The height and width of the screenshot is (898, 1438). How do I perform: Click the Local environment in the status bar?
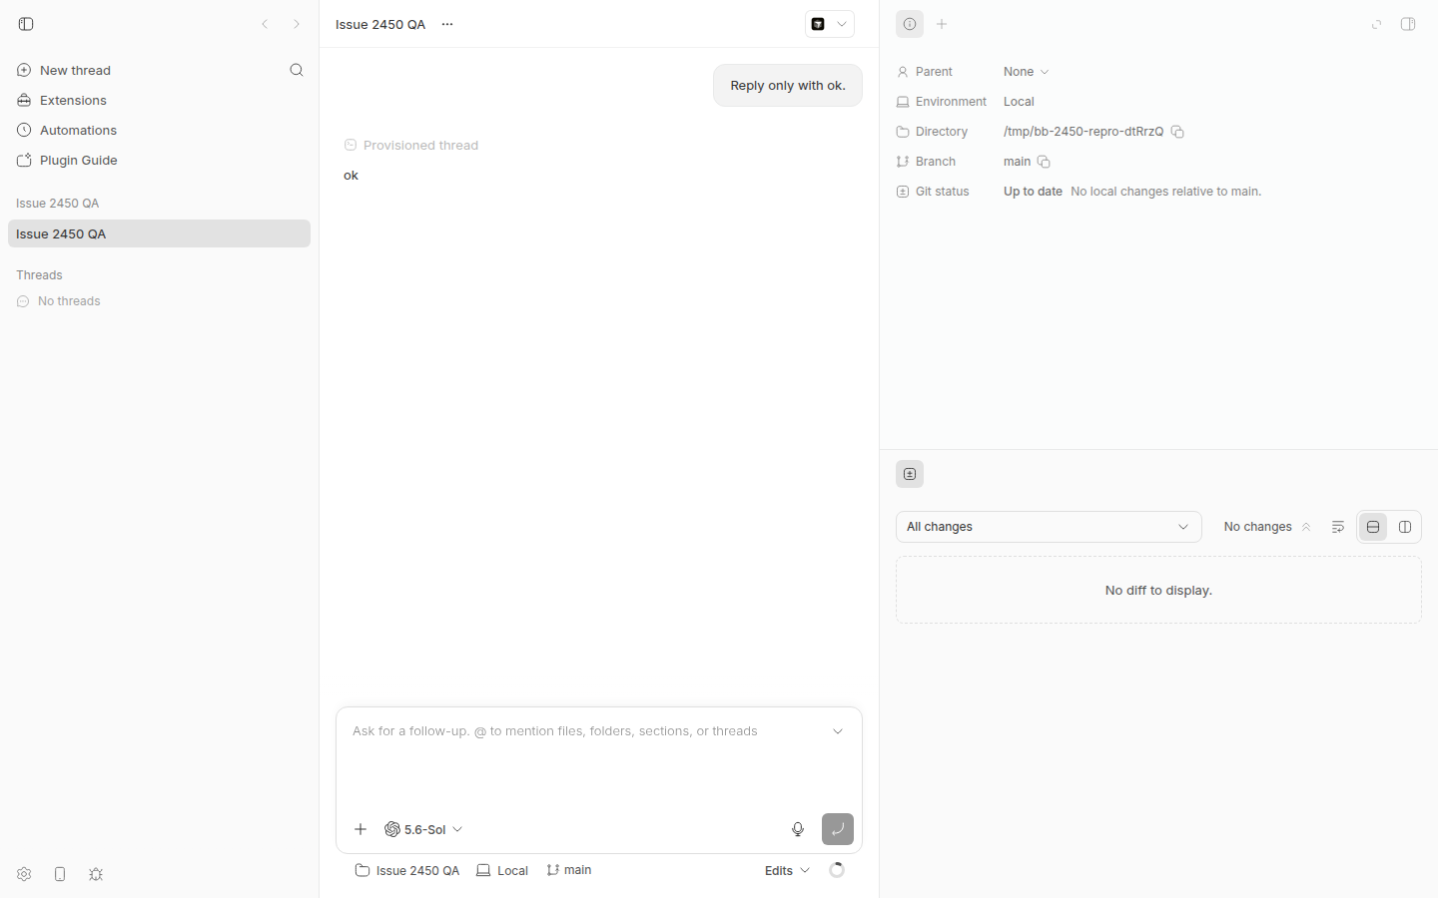click(x=502, y=870)
